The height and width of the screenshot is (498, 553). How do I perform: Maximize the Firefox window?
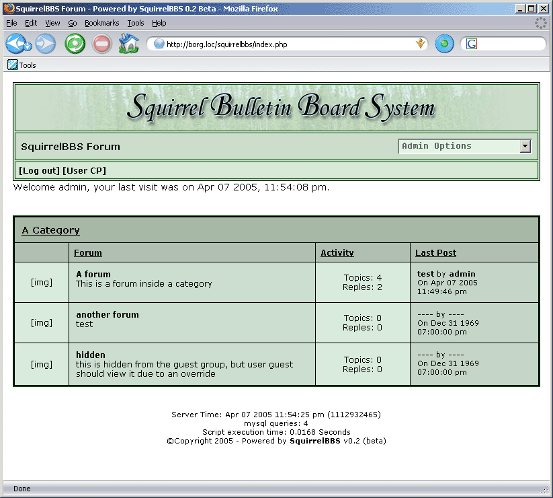tap(531, 9)
